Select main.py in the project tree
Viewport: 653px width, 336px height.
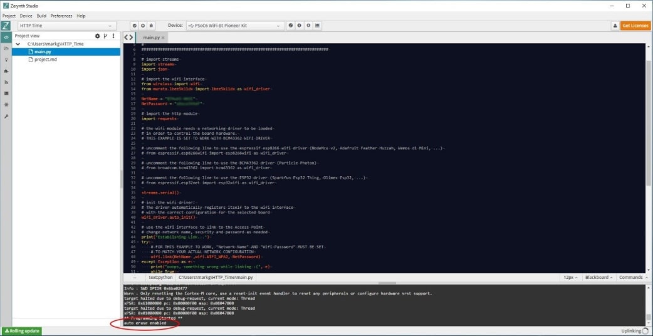pyautogui.click(x=66, y=51)
